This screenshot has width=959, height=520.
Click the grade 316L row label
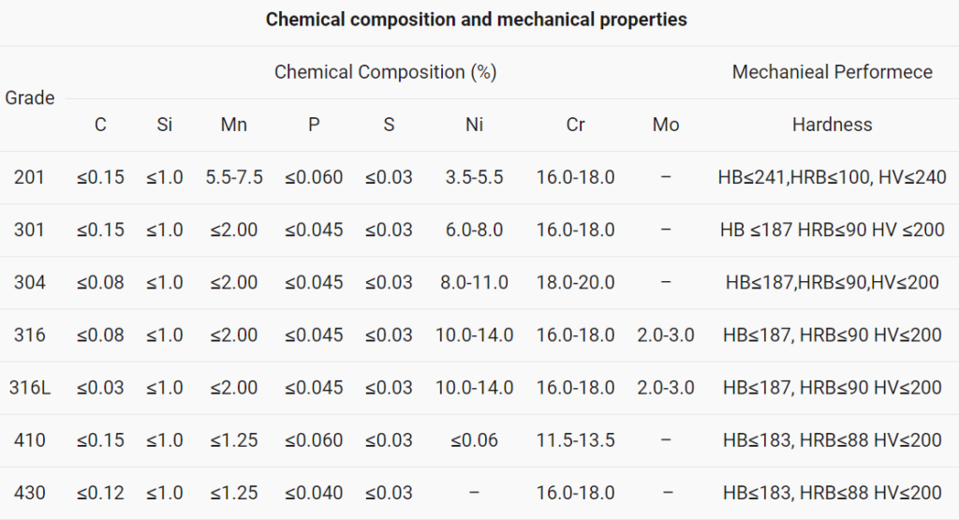pos(30,388)
